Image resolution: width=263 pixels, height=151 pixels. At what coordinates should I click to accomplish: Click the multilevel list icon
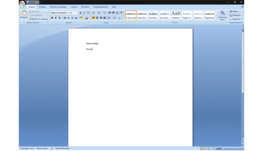(105, 13)
